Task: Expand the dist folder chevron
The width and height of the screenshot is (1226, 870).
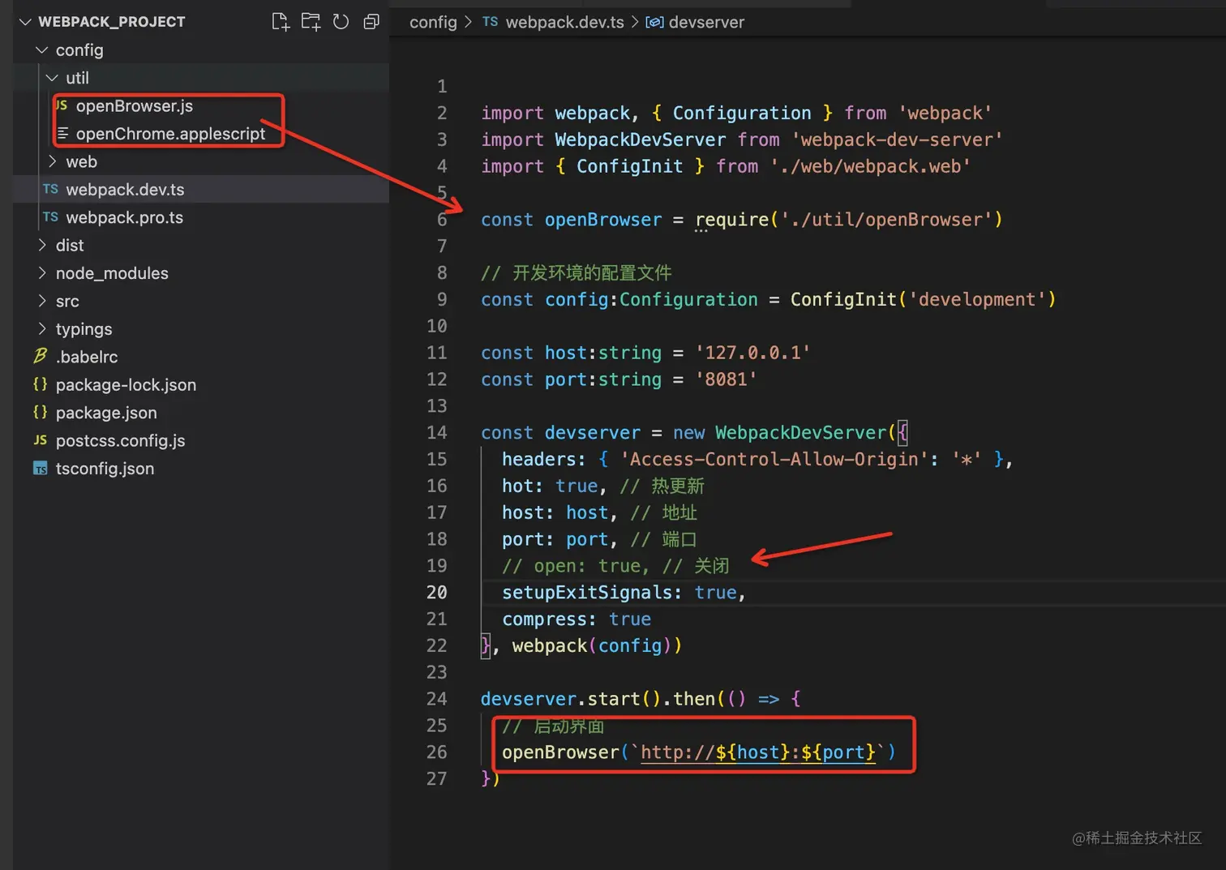Action: coord(42,245)
